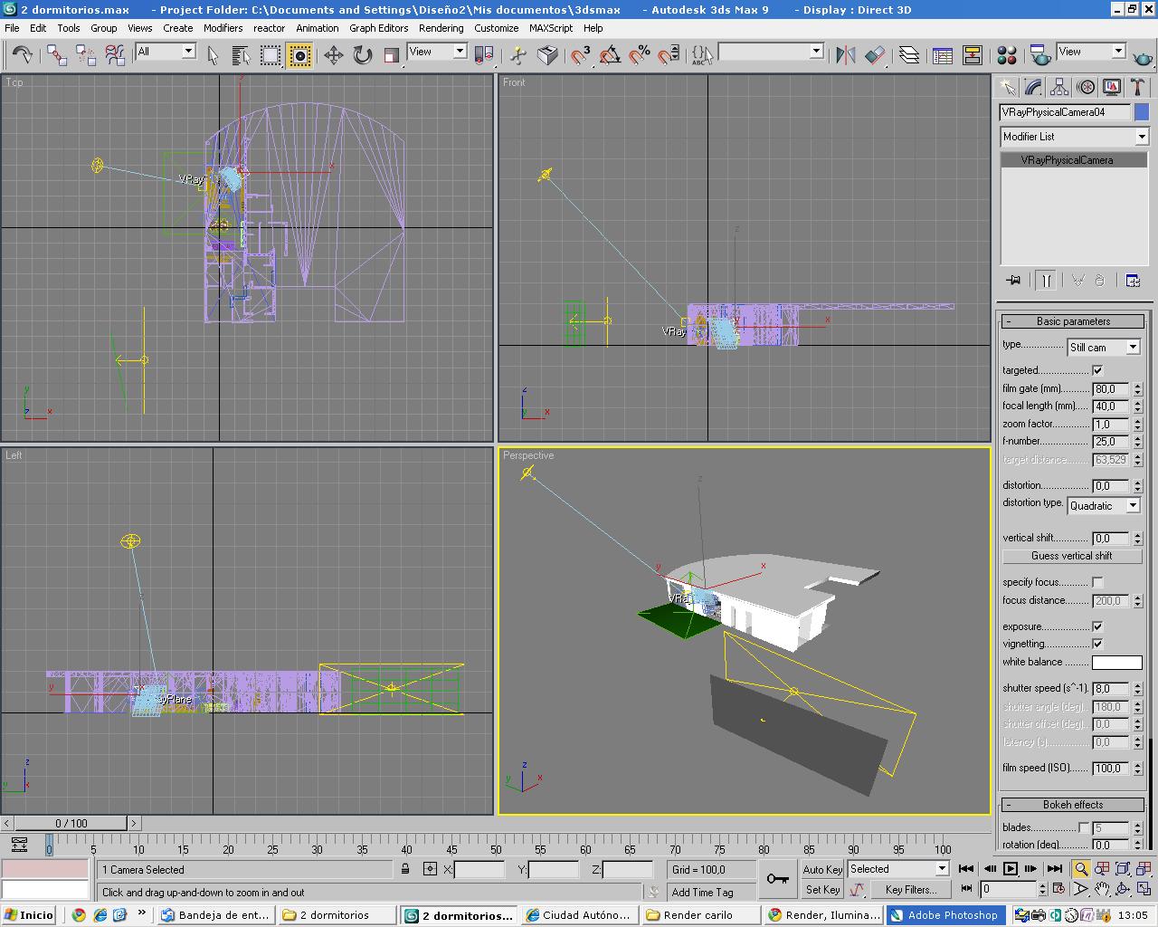Activate the Select and Move tool

(x=334, y=55)
